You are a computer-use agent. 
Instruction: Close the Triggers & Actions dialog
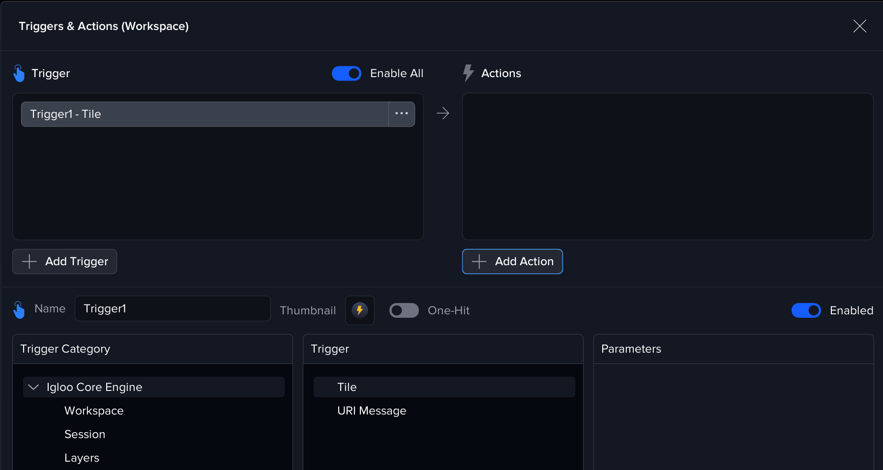(859, 26)
